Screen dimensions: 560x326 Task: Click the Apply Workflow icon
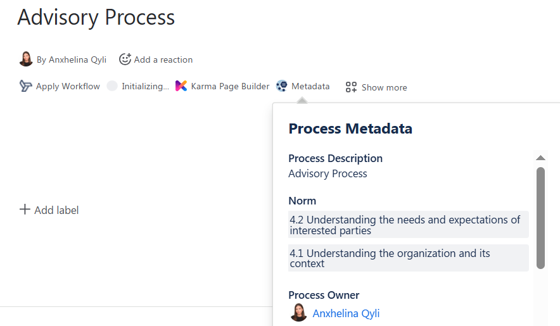25,86
